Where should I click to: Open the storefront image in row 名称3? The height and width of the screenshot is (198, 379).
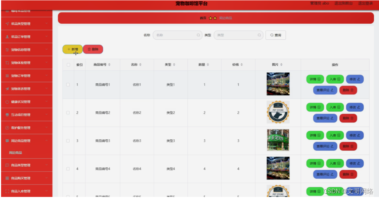[x=278, y=140]
